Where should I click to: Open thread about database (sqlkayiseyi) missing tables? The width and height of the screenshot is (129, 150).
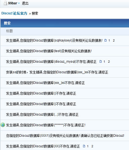pos(54,40)
